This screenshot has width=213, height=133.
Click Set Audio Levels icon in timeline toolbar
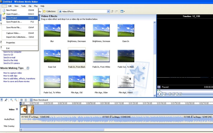tap(2, 100)
